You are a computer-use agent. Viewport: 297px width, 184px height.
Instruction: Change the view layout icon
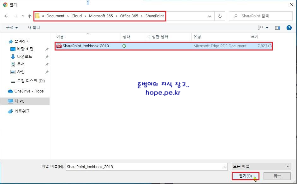[260, 28]
